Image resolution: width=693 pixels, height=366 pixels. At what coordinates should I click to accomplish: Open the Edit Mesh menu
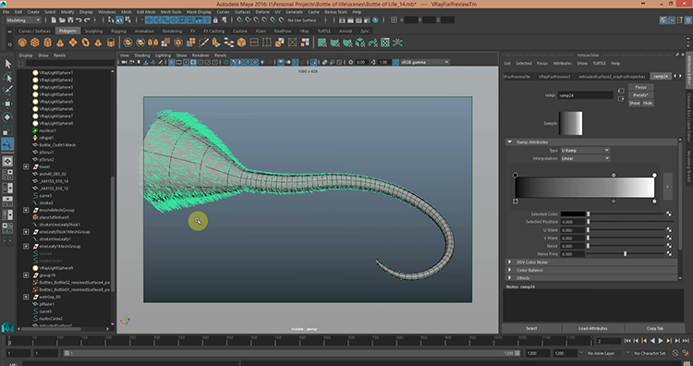(146, 12)
